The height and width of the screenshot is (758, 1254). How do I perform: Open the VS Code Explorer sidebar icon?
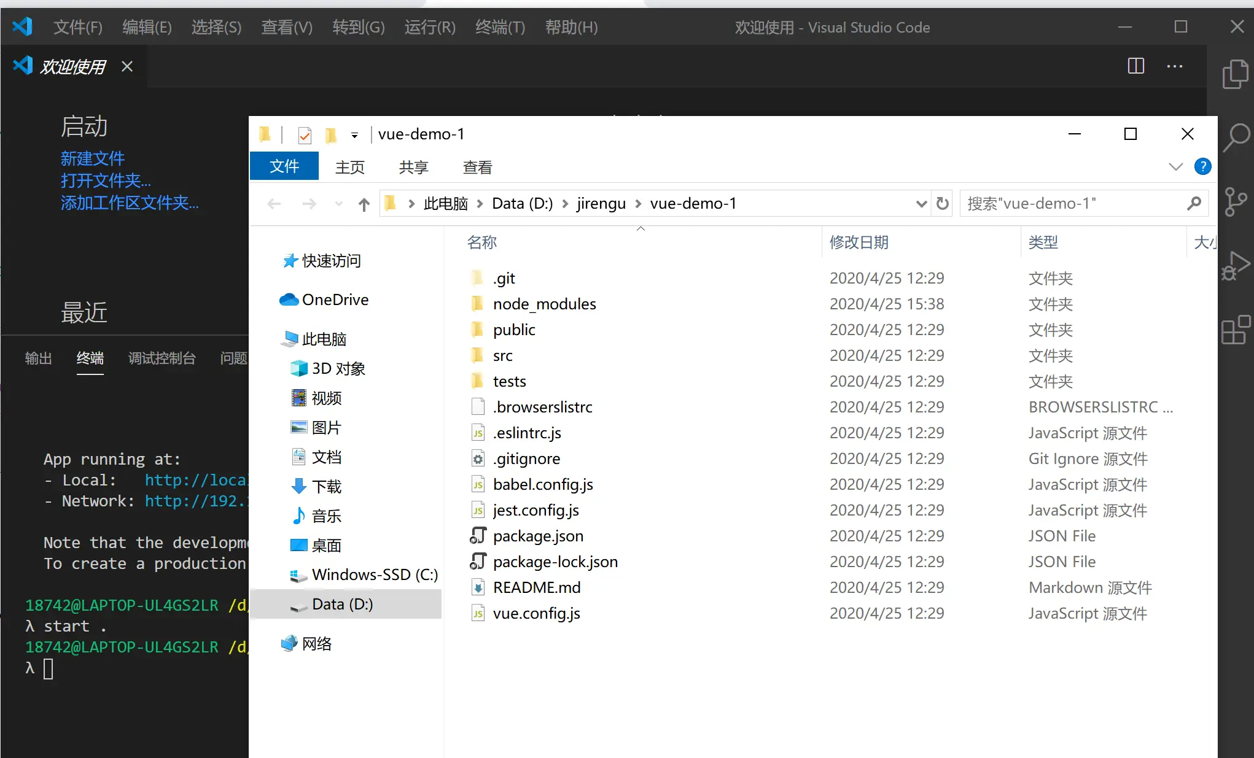[1235, 75]
